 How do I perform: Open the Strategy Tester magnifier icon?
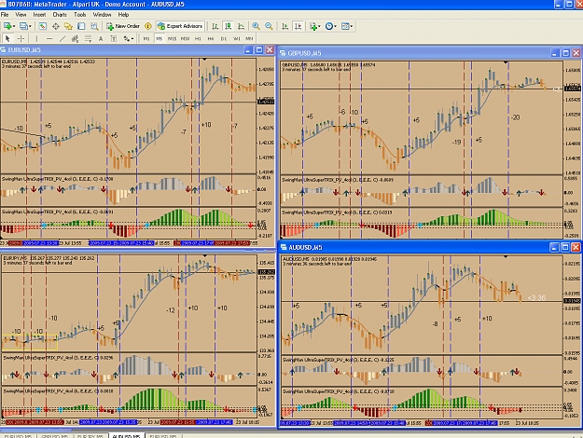(94, 26)
